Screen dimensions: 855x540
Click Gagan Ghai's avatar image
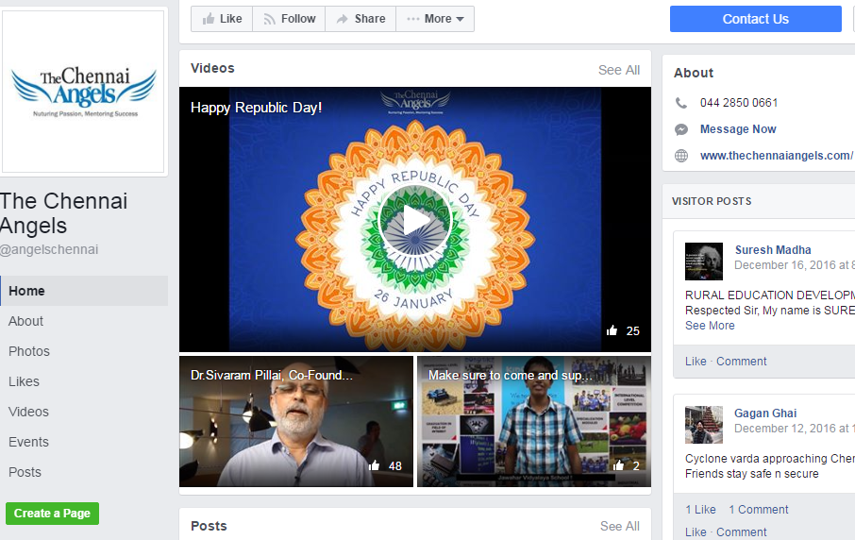pyautogui.click(x=703, y=425)
